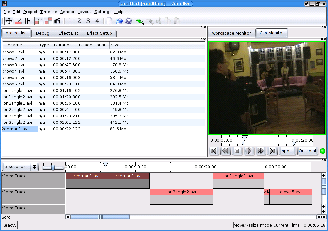Screen dimensions: 328x231
Task: Expand the Undo history dropdown arrow
Action: [143, 24]
